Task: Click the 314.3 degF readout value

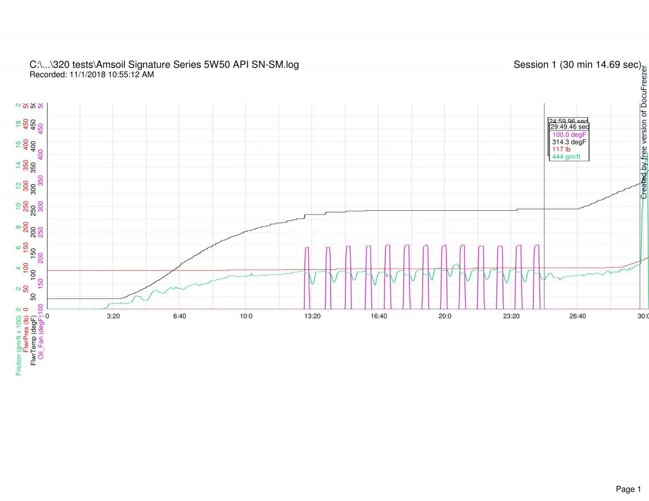Action: (569, 142)
